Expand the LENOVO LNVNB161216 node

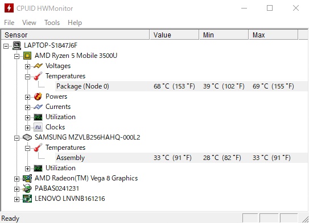click(x=17, y=199)
